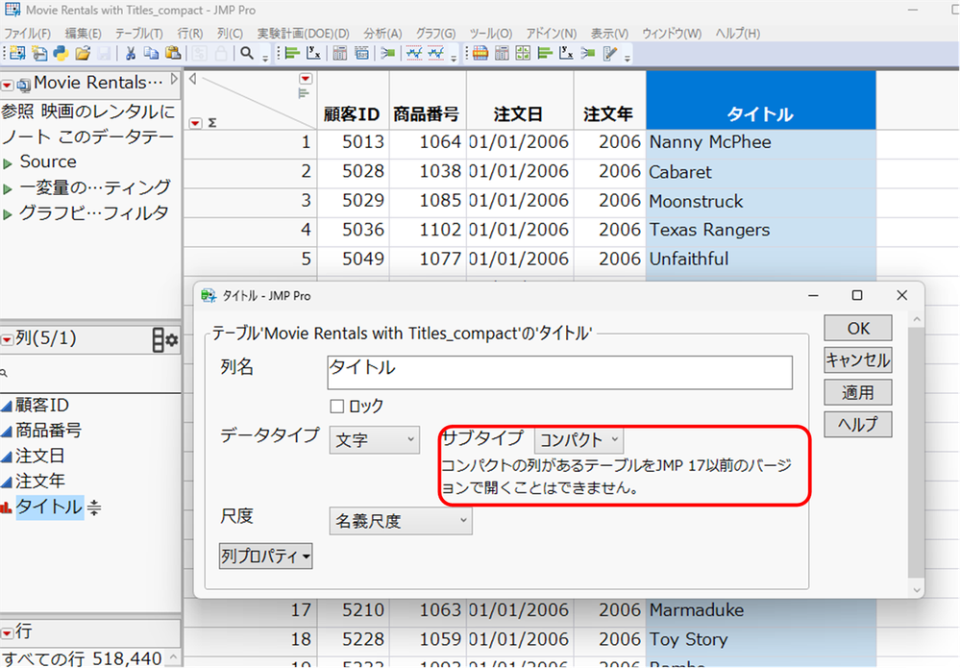The width and height of the screenshot is (960, 668).
Task: Open the 尺度 名義尺度 dropdown
Action: (x=401, y=521)
